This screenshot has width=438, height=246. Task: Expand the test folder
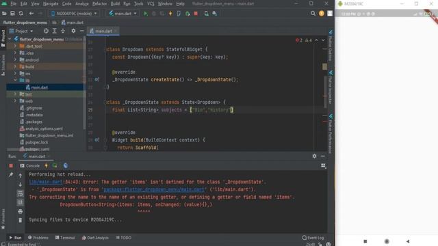coord(15,94)
